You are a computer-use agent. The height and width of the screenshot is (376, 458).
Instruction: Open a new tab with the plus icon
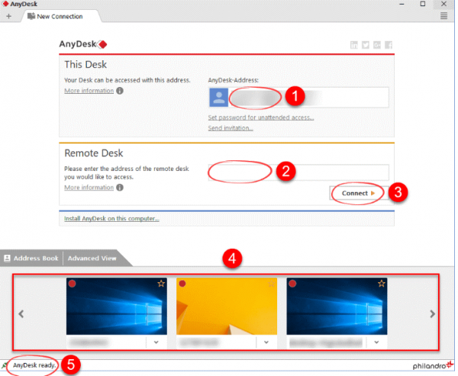coord(8,16)
